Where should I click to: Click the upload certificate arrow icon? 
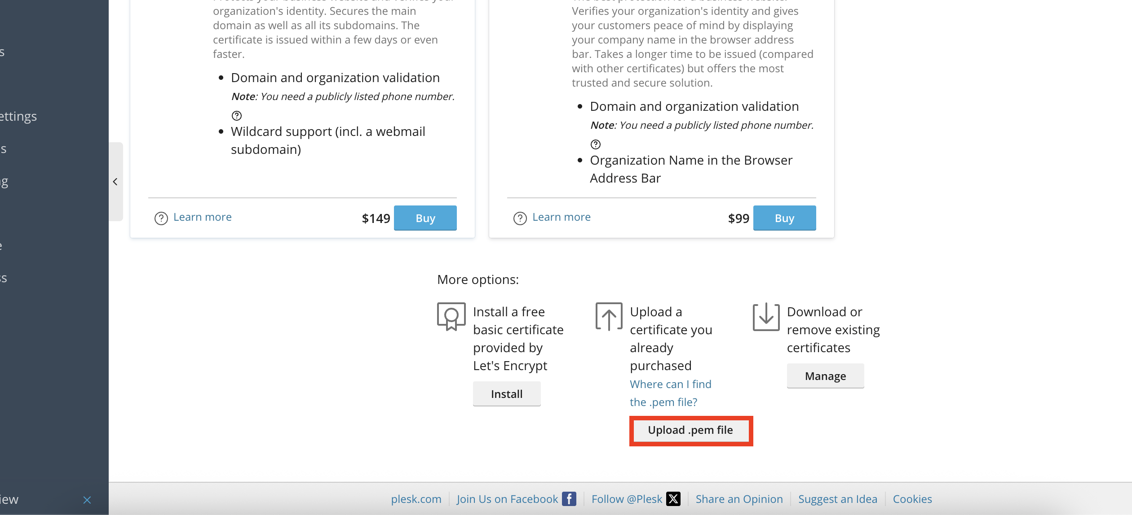(609, 317)
